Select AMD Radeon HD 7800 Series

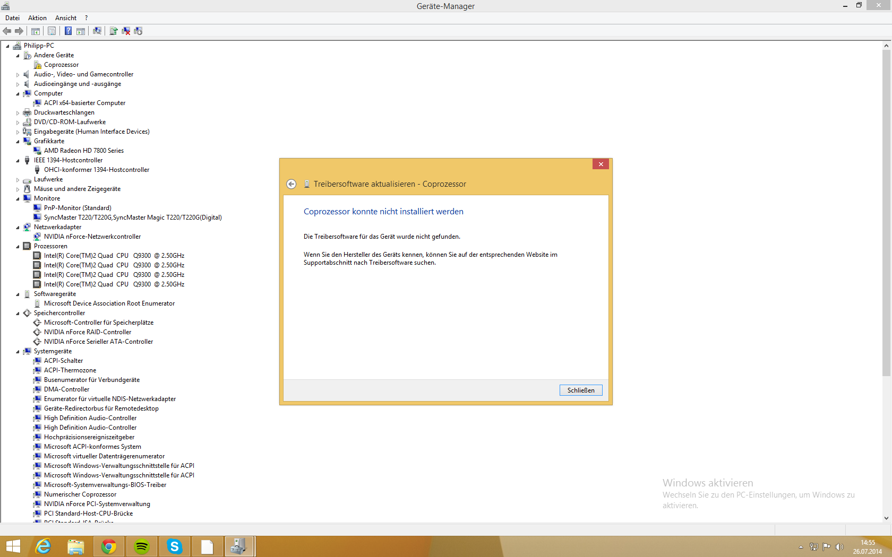[x=84, y=151]
